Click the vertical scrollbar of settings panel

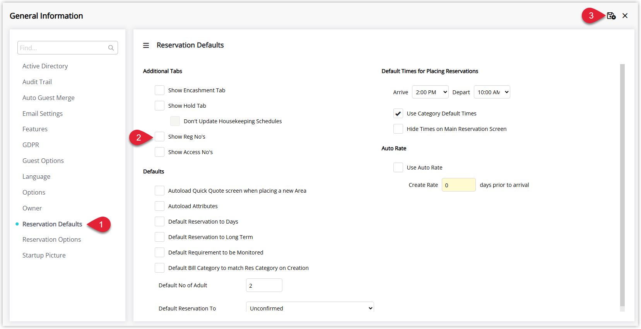point(622,185)
